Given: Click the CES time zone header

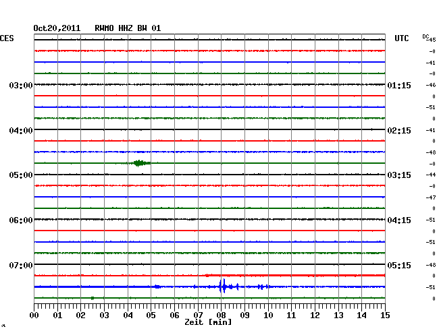Looking at the screenshot, I should click(7, 38).
